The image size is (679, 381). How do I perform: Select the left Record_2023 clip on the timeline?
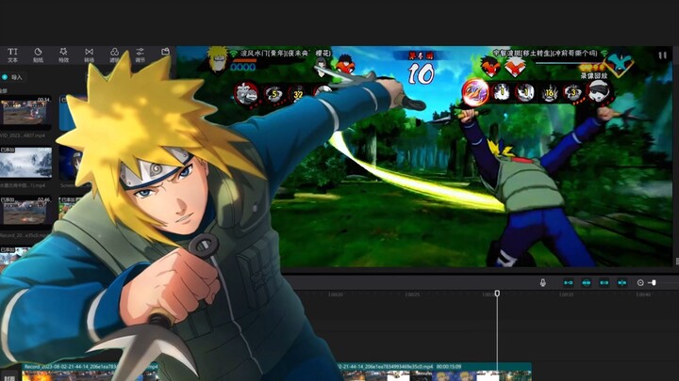tap(91, 372)
